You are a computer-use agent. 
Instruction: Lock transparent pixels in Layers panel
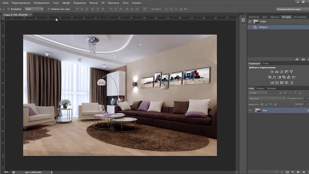click(262, 104)
